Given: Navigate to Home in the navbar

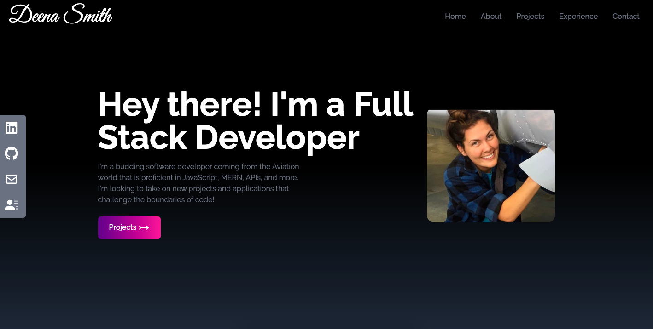Looking at the screenshot, I should point(455,16).
